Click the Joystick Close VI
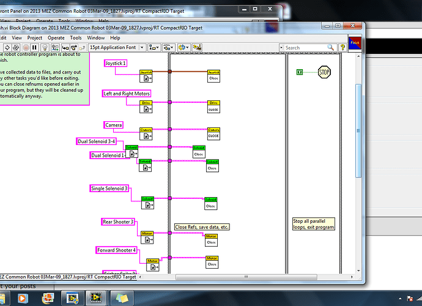 [x=213, y=76]
